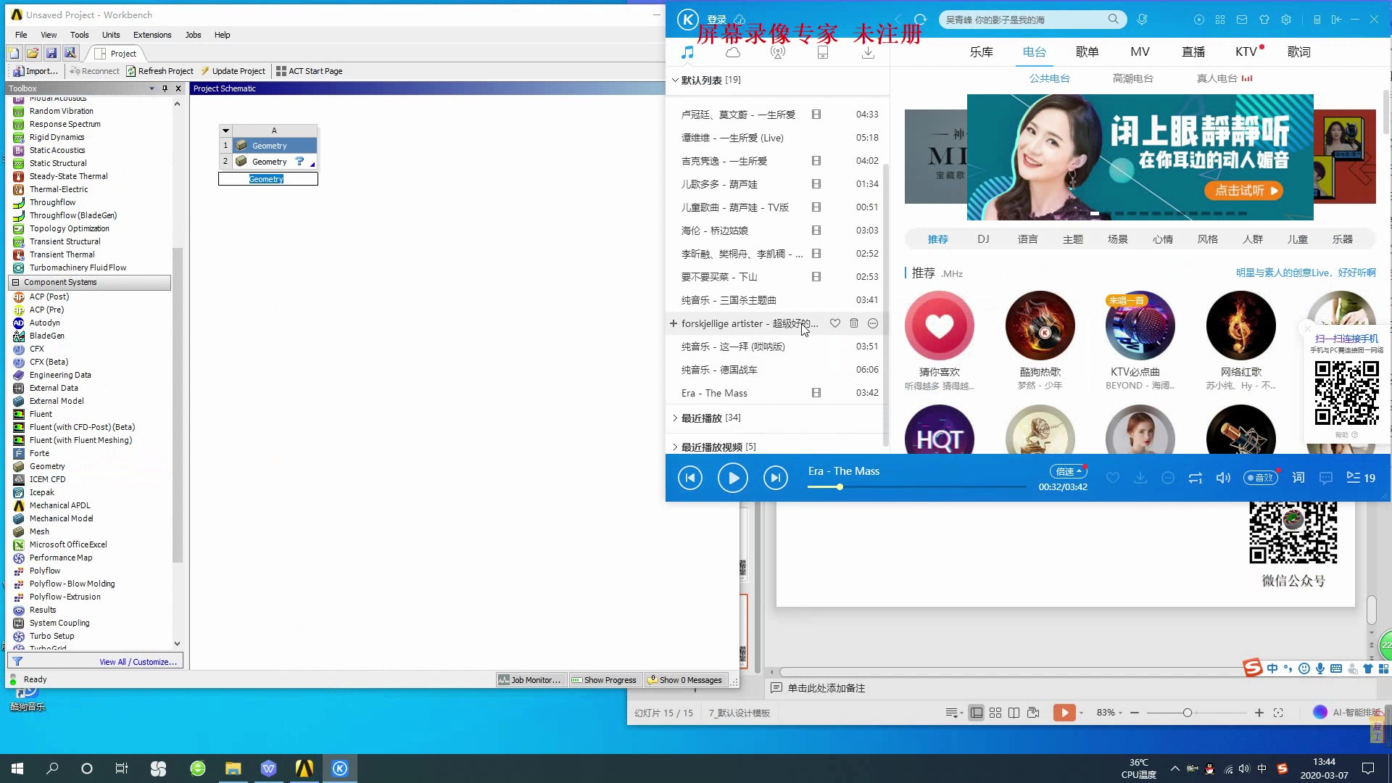The width and height of the screenshot is (1392, 783).
Task: Open KuGou settings gear icon
Action: pos(1286,20)
